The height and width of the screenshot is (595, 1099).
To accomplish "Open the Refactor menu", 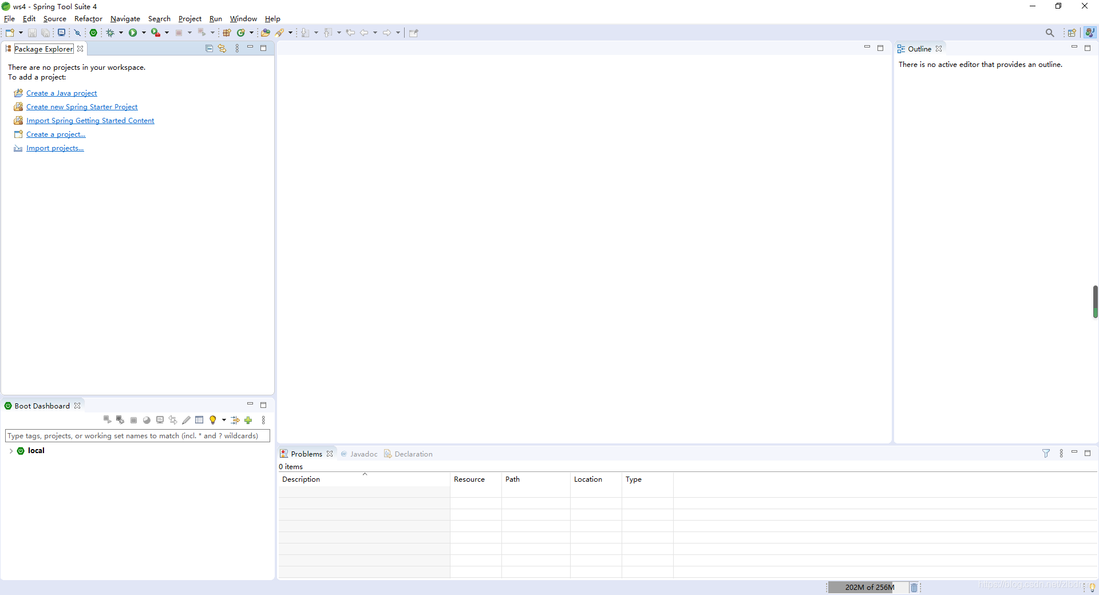I will (88, 19).
